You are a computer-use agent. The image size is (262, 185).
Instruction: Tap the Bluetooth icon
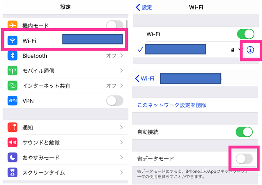point(13,56)
